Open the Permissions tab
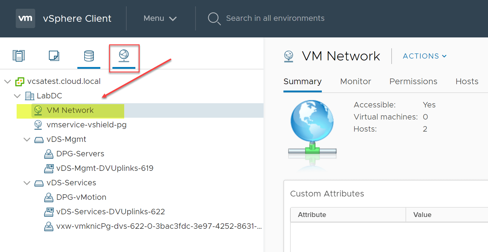Viewport: 488px width, 252px height. pos(413,81)
